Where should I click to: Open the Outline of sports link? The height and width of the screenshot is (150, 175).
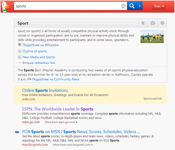click(x=35, y=51)
